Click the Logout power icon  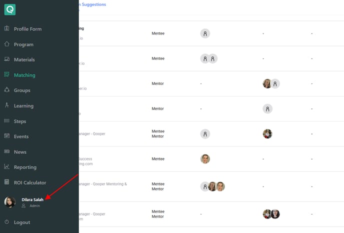(x=7, y=222)
